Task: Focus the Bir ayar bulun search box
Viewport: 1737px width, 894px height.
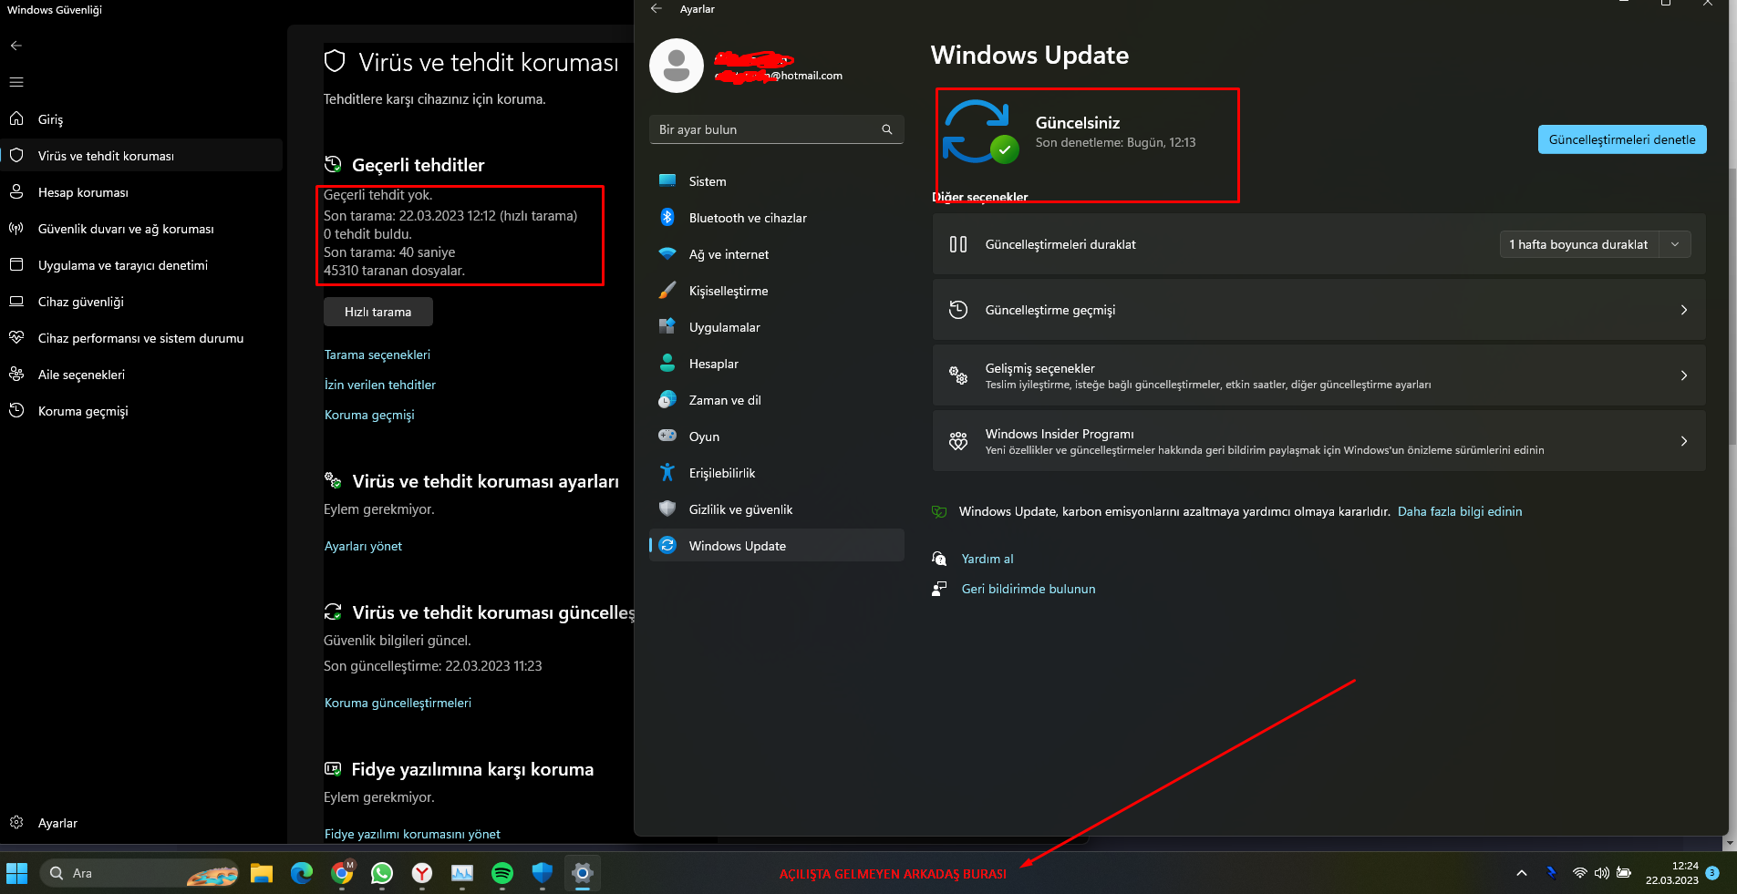Action: 777,129
